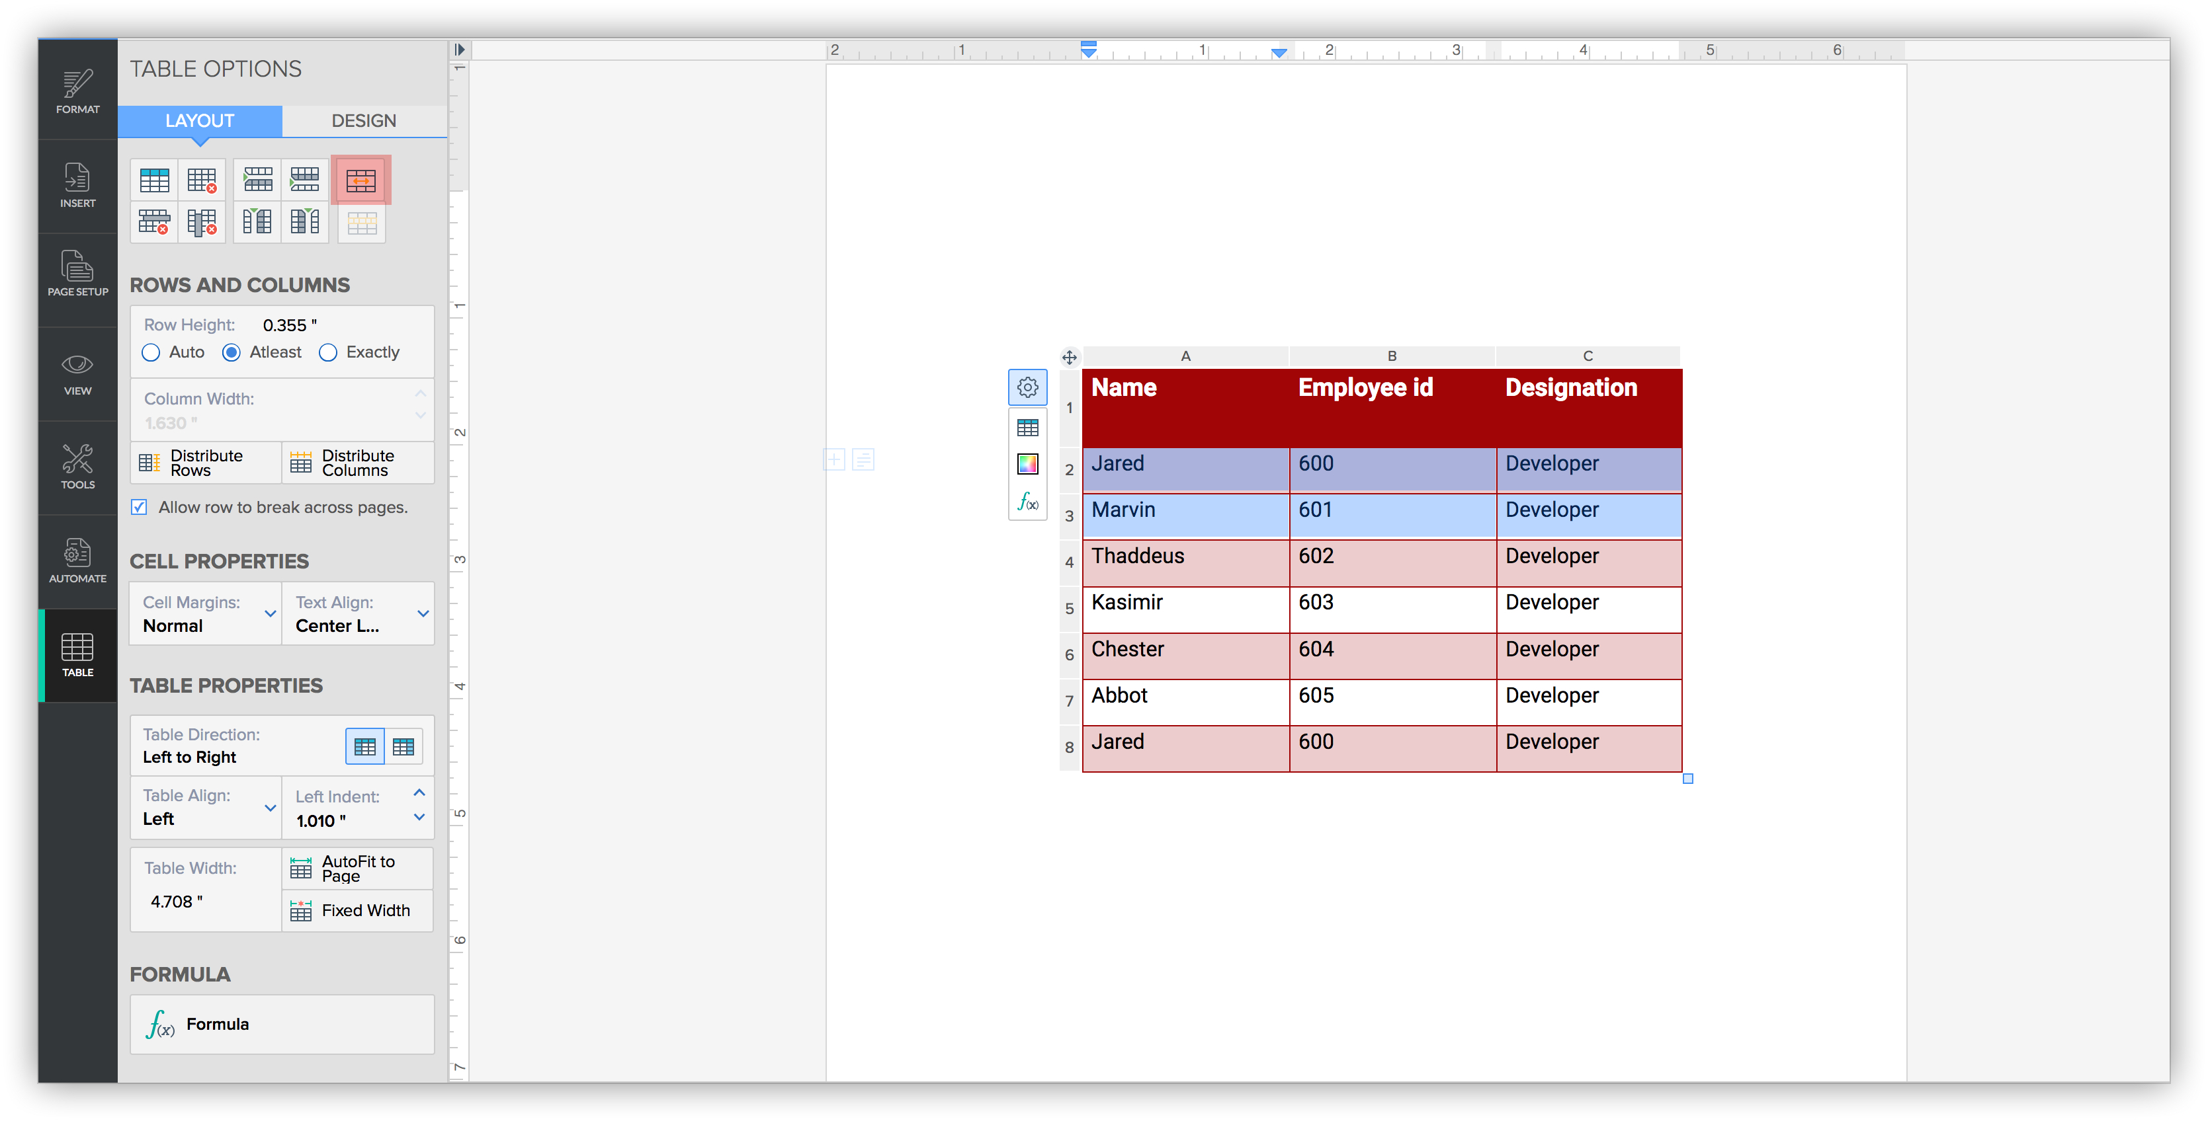Click the delete table icon
This screenshot has height=1121, width=2208.
point(202,180)
